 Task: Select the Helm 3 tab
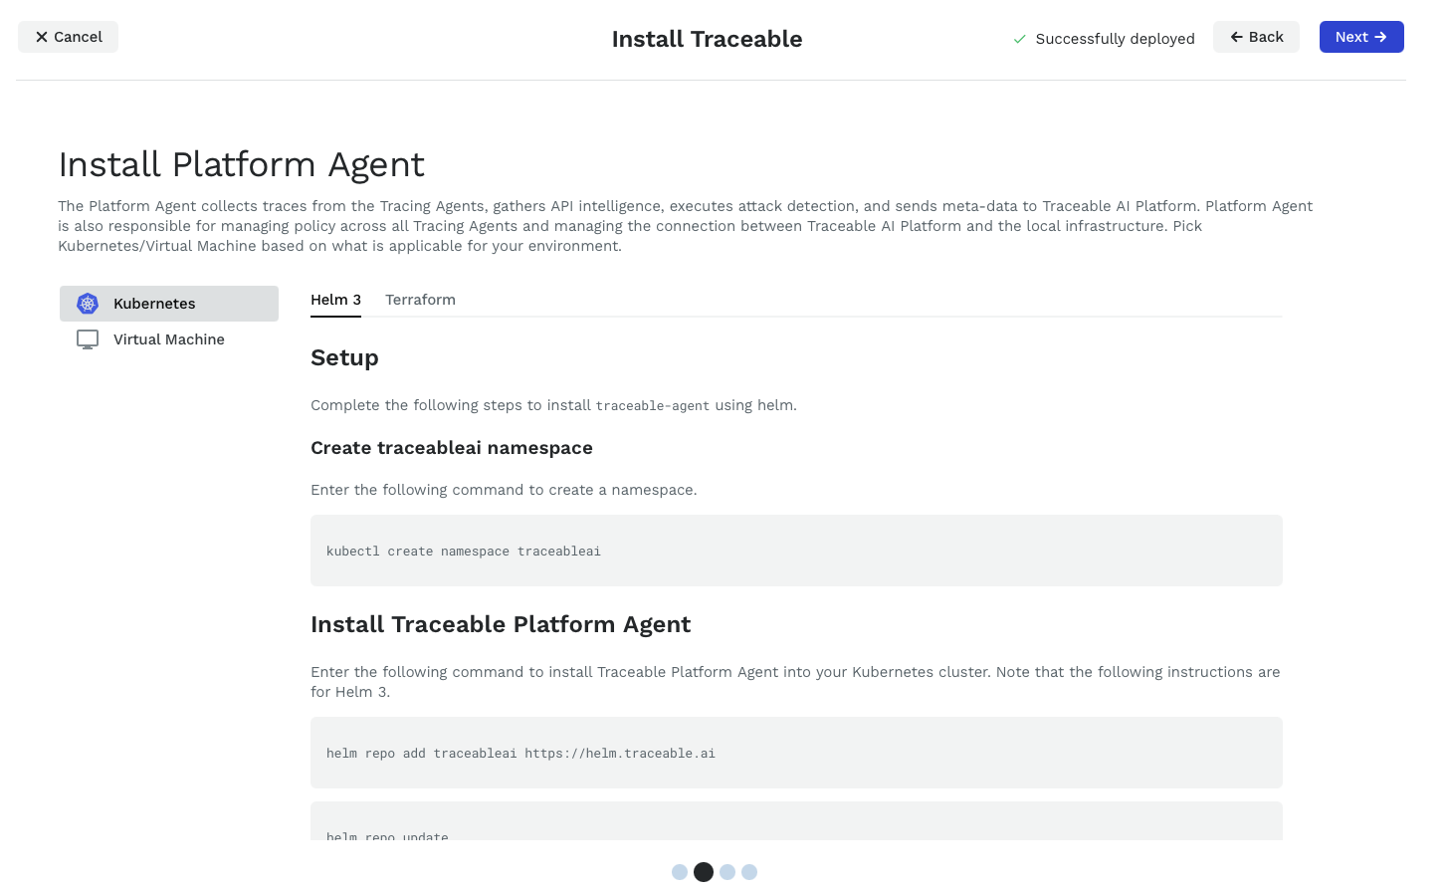point(335,300)
